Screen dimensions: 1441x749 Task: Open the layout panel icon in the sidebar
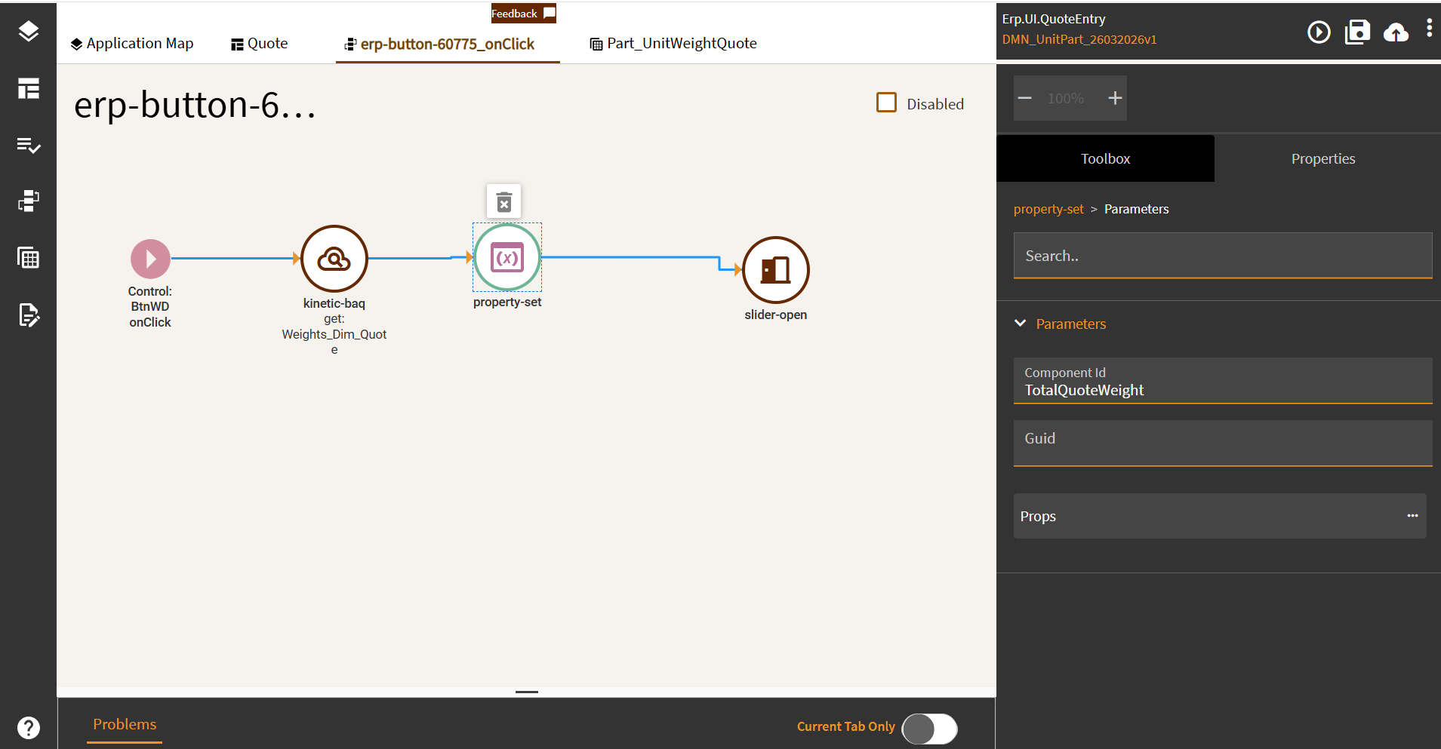29,88
